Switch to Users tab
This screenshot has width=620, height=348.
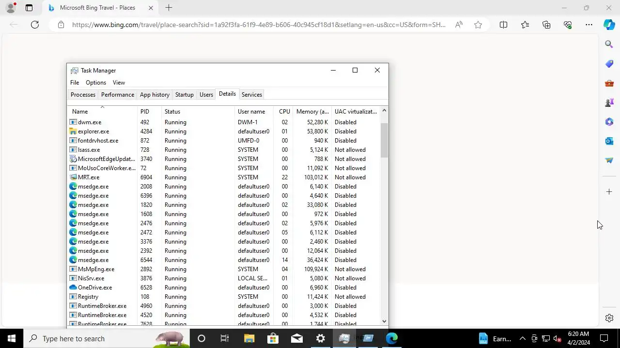[206, 95]
